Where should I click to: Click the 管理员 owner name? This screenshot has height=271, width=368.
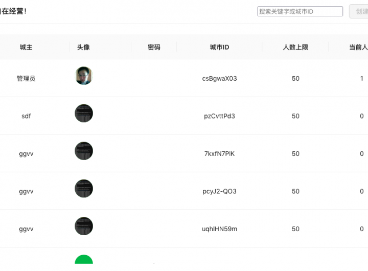[x=26, y=79]
